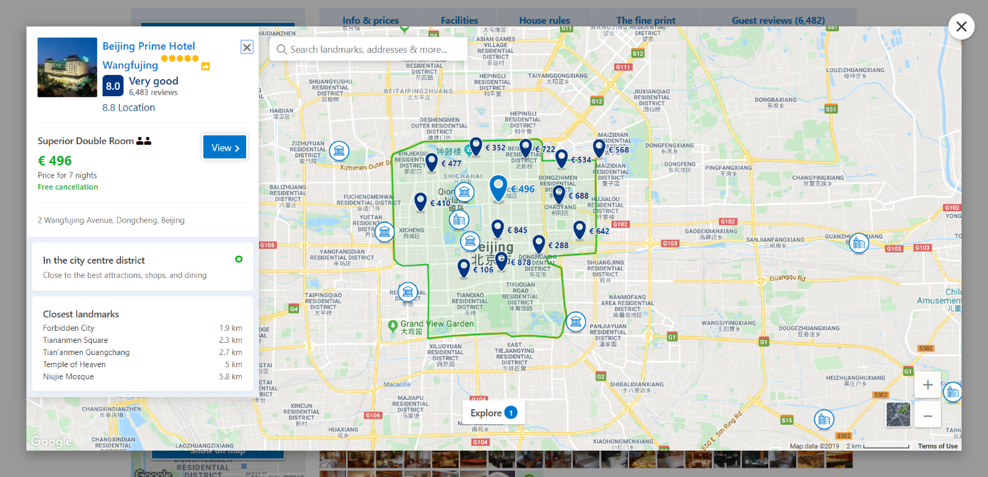
Task: Click the Free cancellation text
Action: [68, 187]
